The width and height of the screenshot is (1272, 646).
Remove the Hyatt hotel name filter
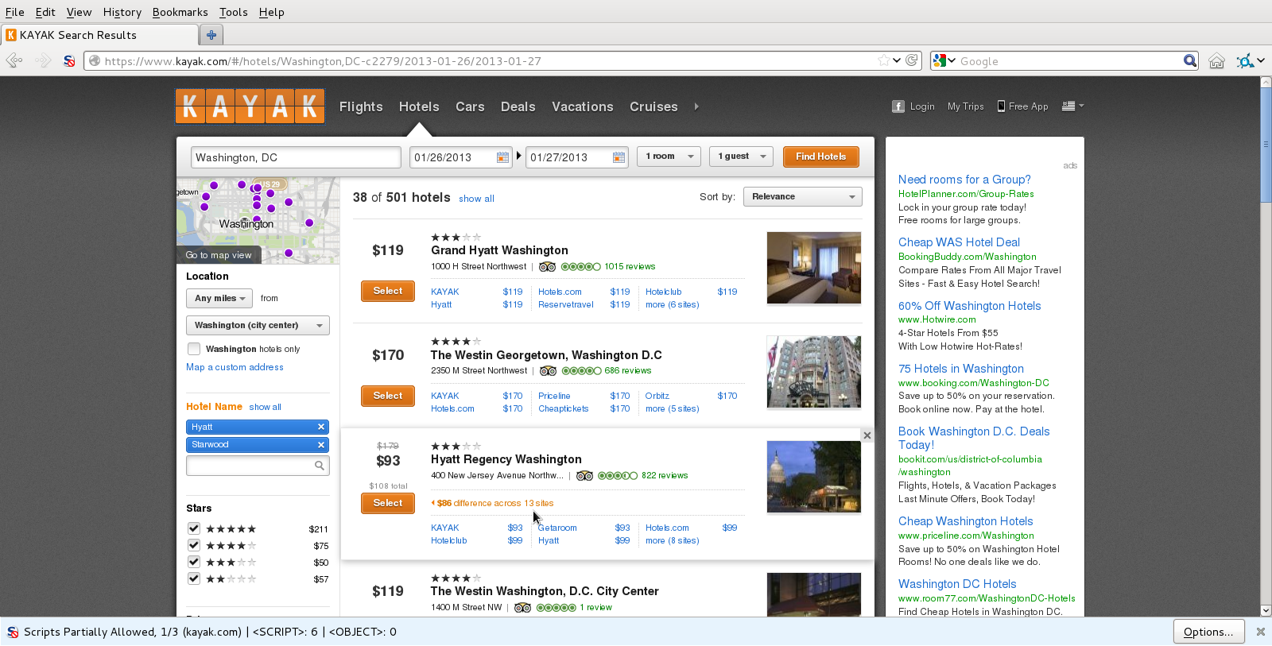[x=321, y=427]
